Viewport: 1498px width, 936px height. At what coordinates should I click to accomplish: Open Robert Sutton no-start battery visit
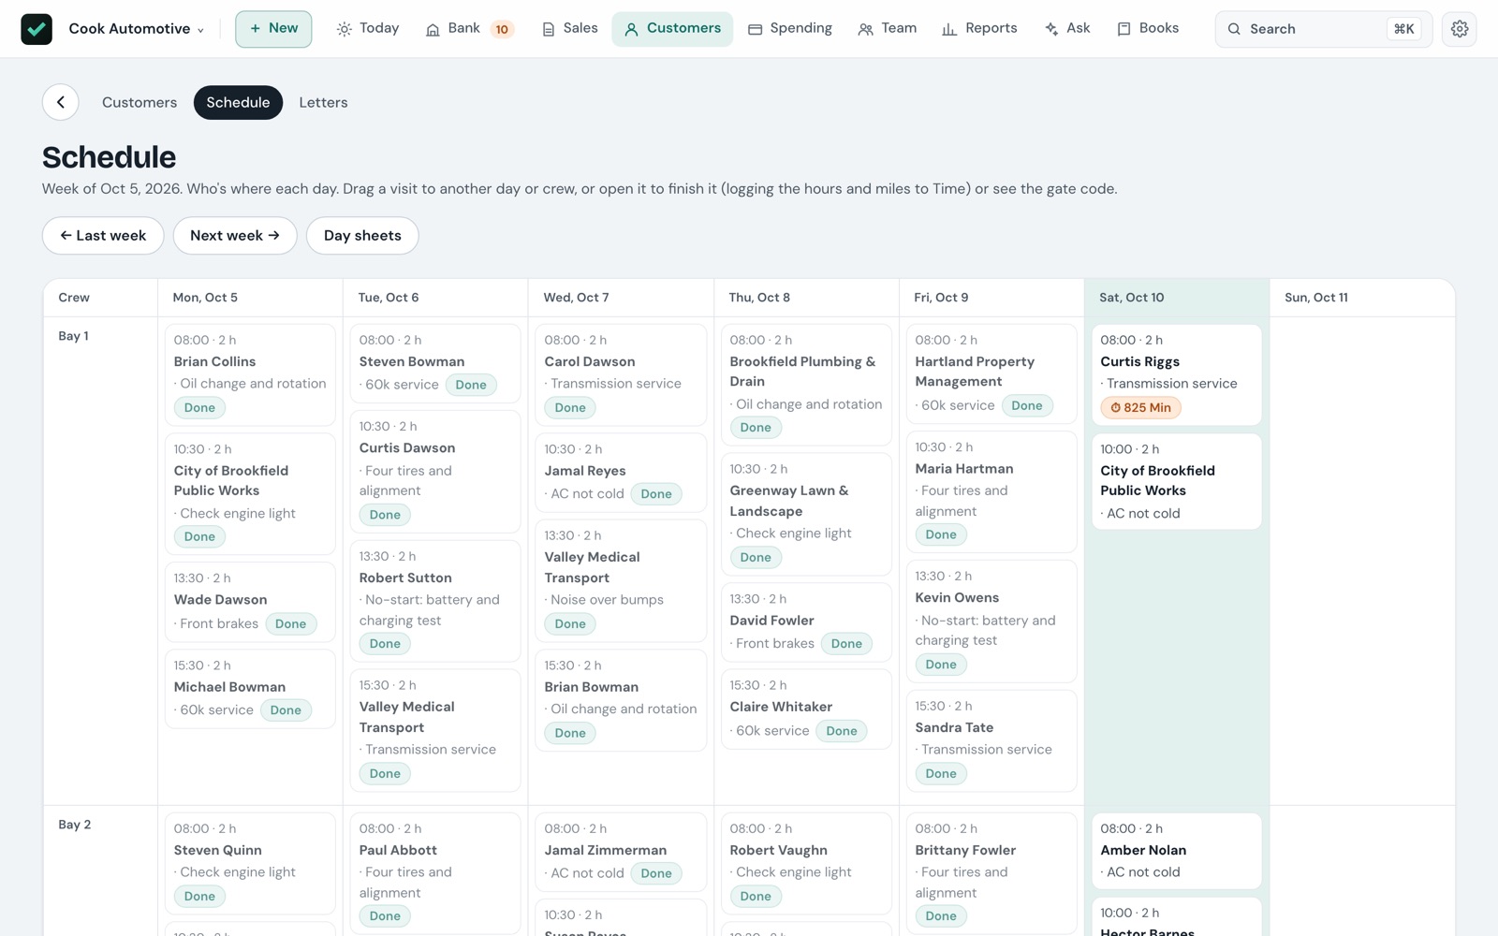[435, 600]
